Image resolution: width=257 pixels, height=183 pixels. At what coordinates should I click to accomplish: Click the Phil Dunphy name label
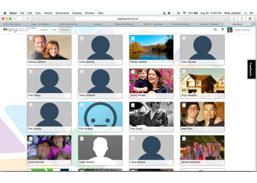(35, 129)
